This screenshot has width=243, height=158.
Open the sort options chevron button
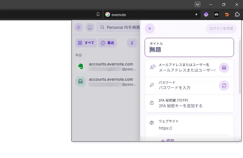point(132,43)
